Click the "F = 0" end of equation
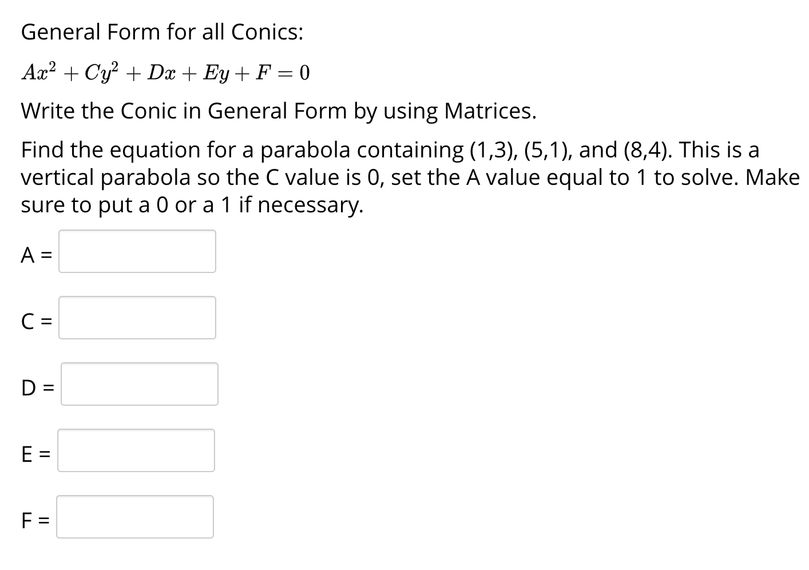 tap(284, 73)
